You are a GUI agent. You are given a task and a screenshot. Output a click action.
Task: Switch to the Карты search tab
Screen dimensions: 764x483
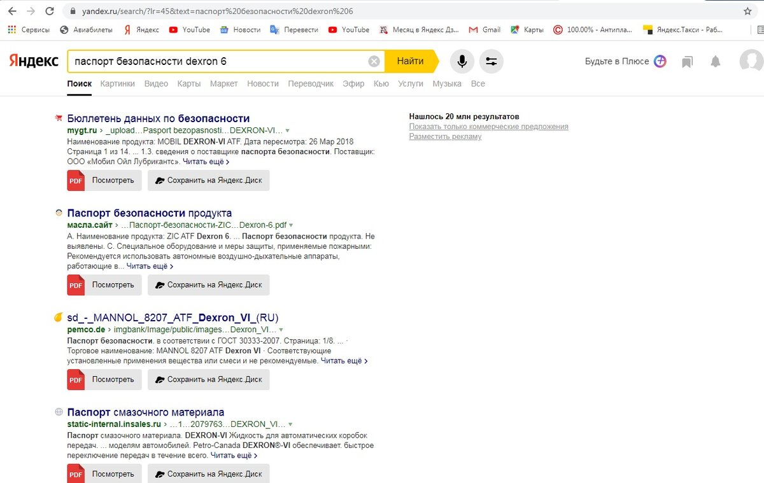(x=189, y=84)
